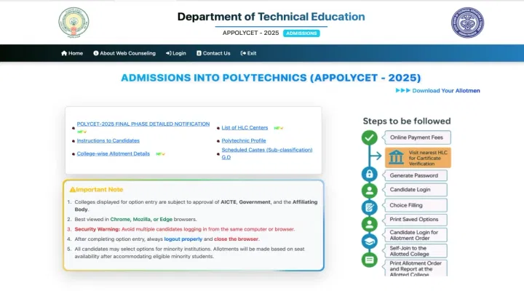Click the green checkmark icon beside Online Payment Fees
This screenshot has width=524, height=291.
point(370,137)
